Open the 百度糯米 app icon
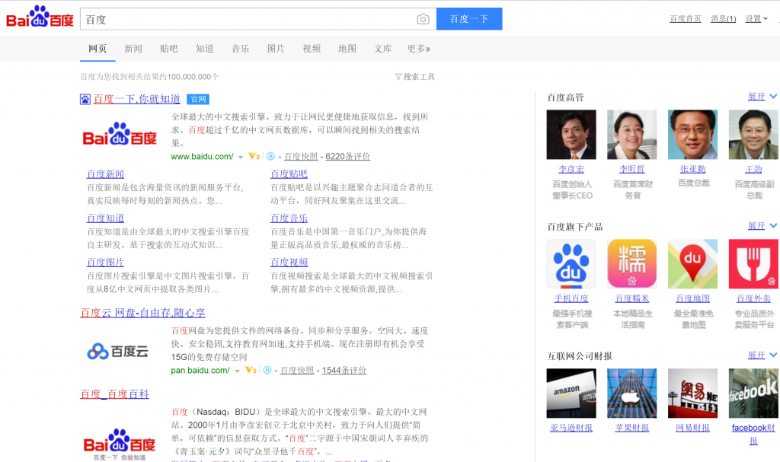780x462 pixels. [x=631, y=264]
